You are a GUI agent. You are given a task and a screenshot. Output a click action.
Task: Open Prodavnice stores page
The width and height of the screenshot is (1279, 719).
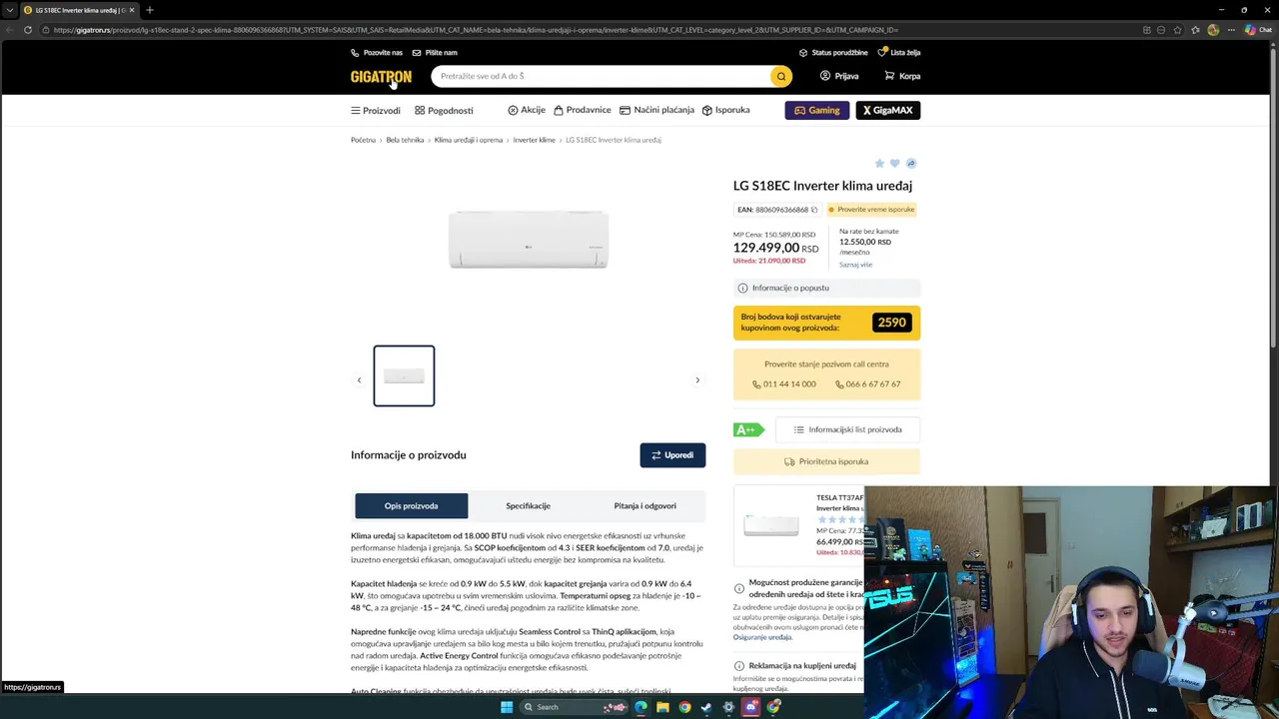coord(583,110)
